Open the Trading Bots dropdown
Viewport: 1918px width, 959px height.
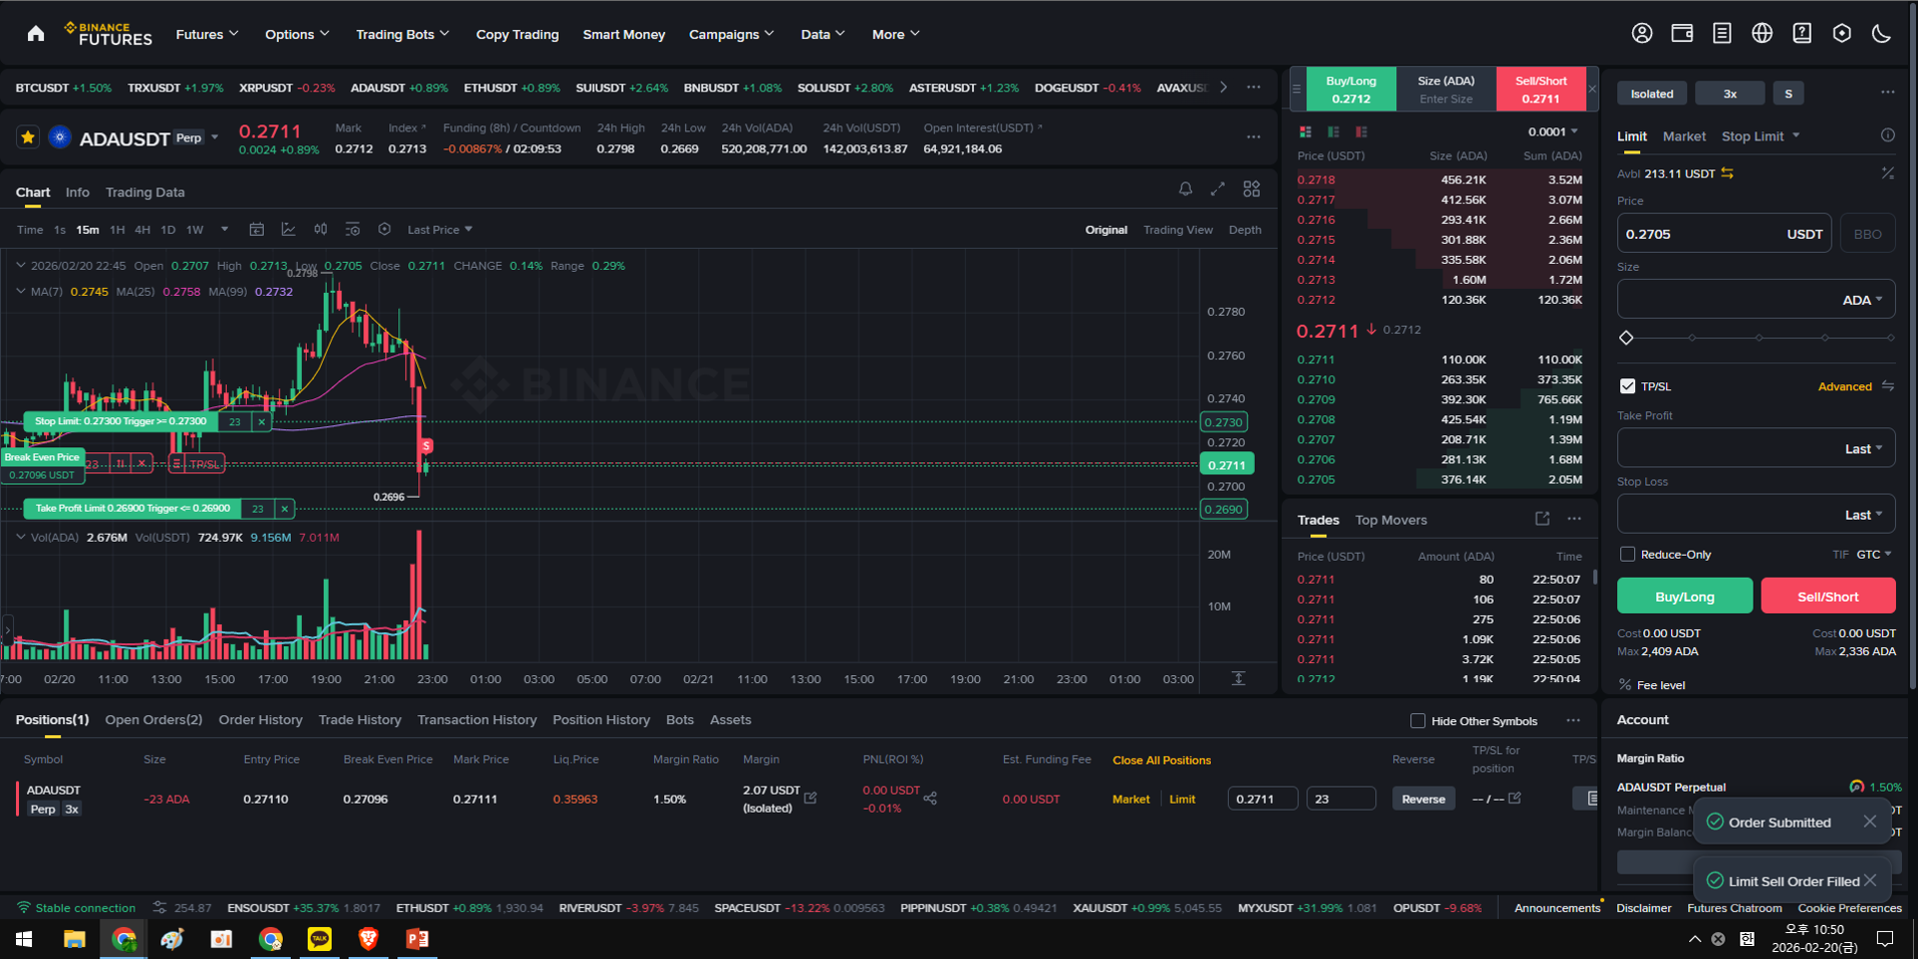click(402, 34)
